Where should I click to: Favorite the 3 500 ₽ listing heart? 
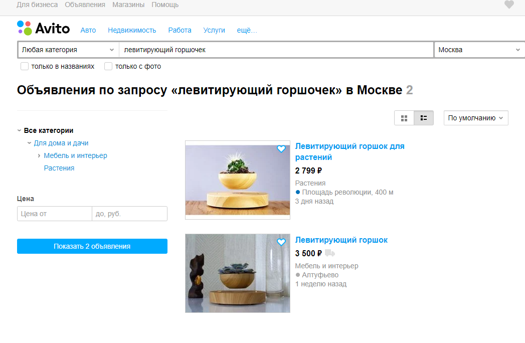pyautogui.click(x=281, y=242)
